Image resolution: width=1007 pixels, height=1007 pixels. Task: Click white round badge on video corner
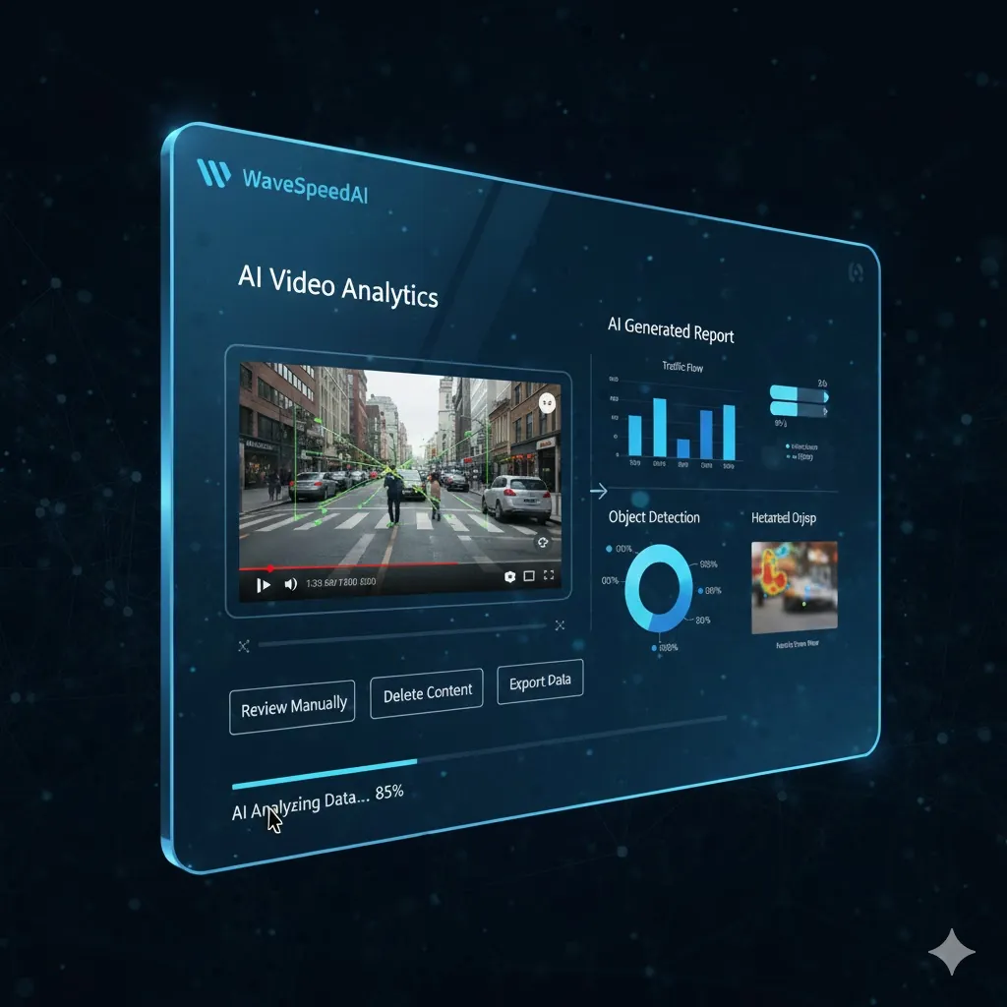click(x=548, y=402)
